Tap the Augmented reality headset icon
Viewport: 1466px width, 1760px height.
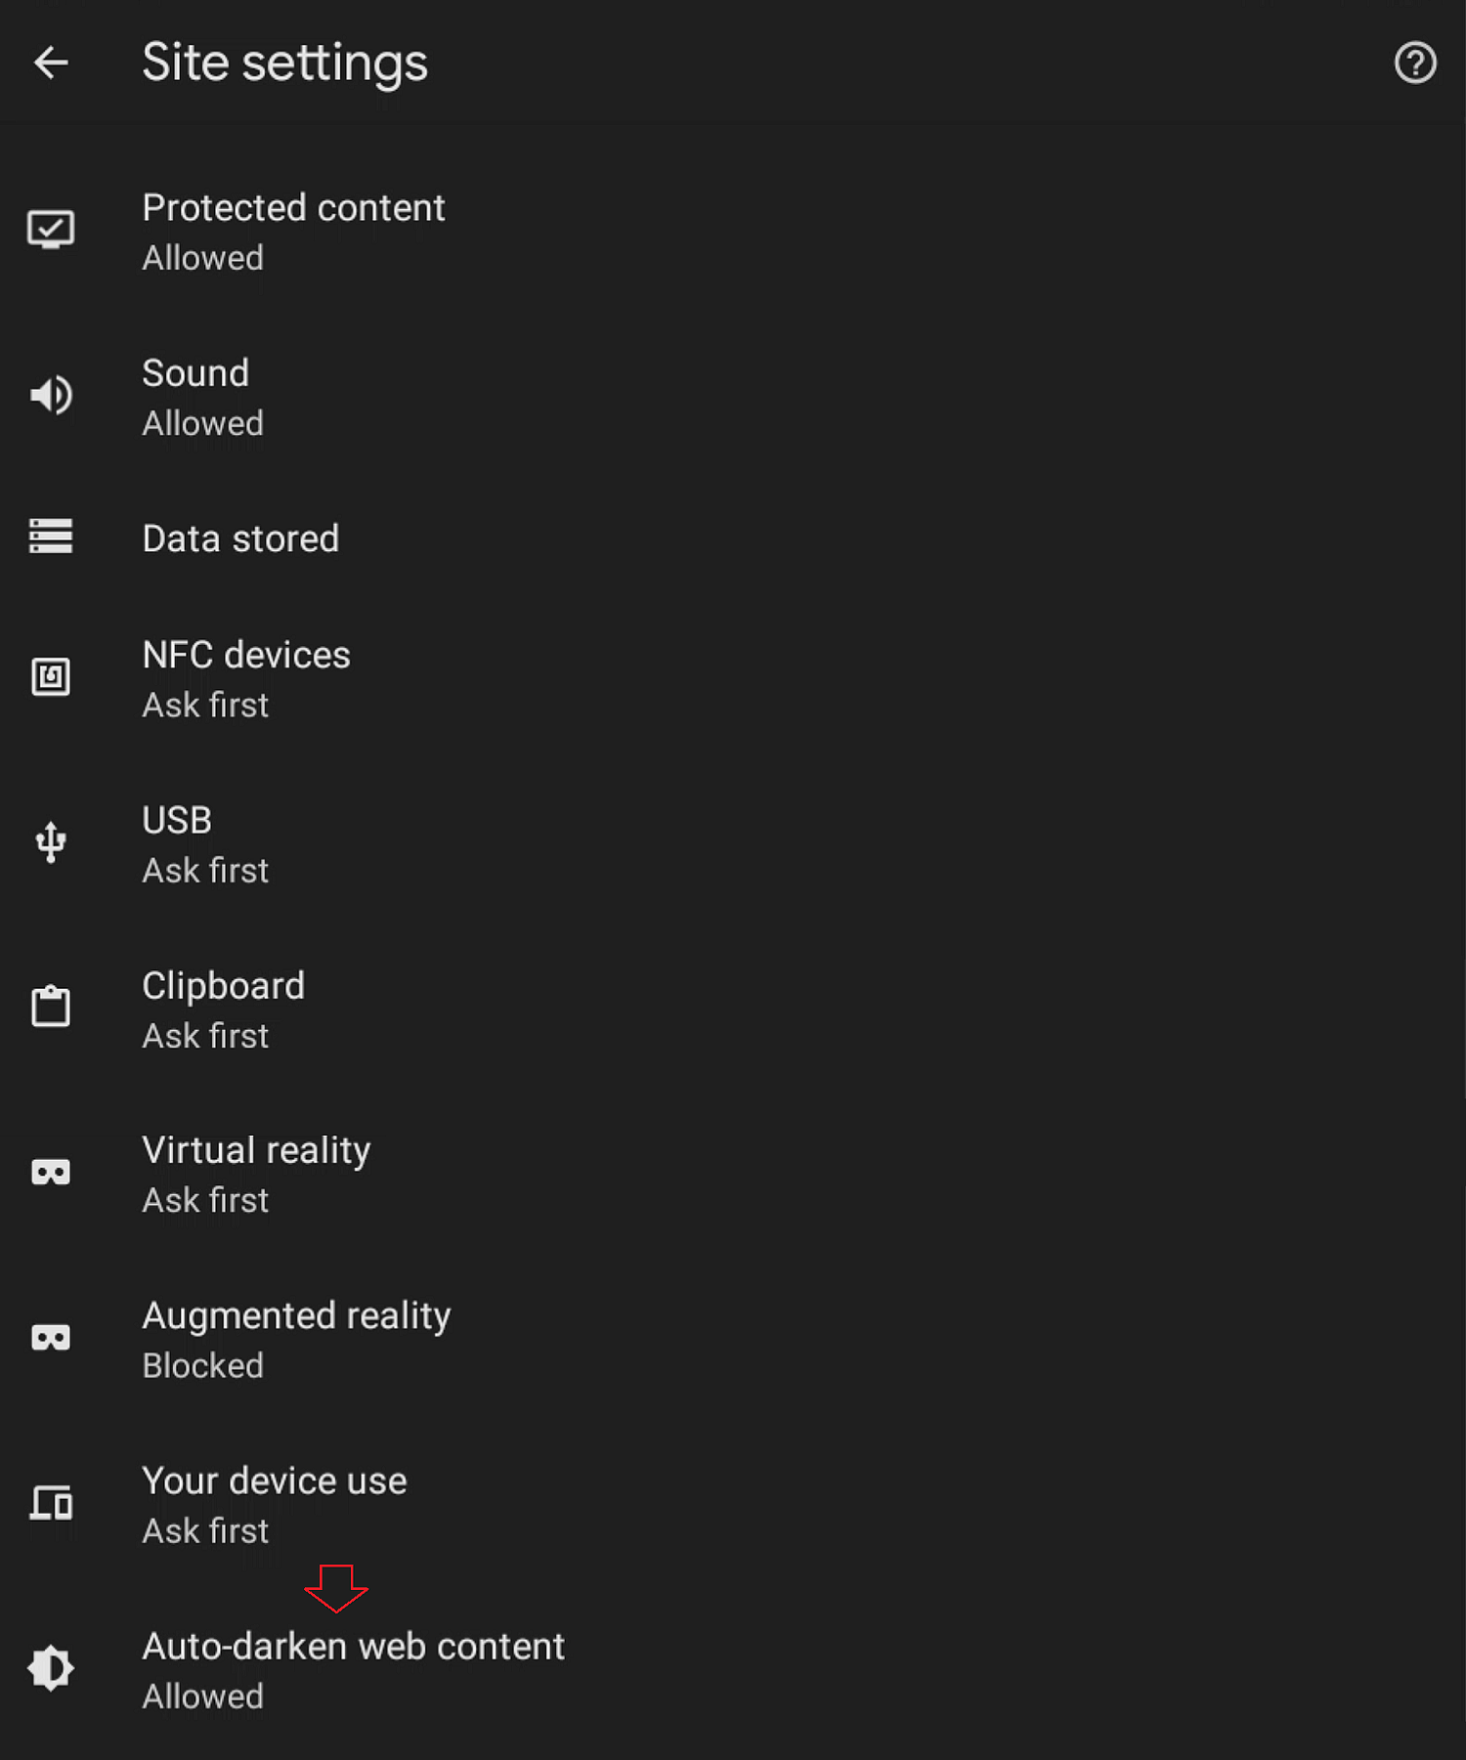click(x=51, y=1338)
